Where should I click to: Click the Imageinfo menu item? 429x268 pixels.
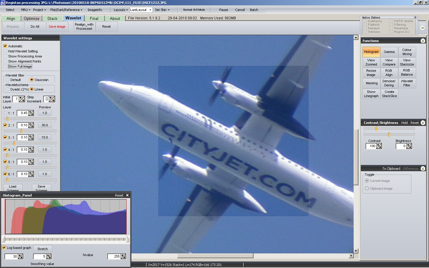point(95,10)
